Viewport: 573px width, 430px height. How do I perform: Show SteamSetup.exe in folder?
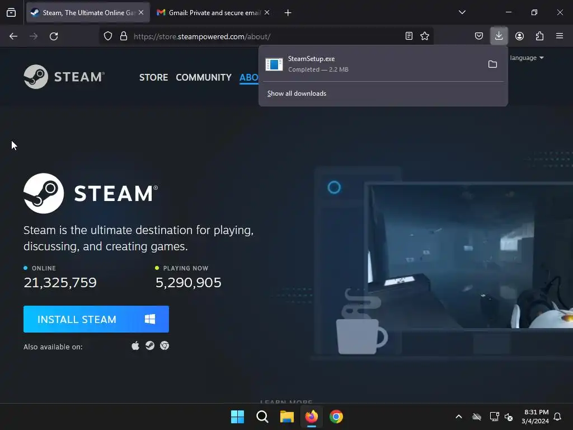tap(492, 64)
